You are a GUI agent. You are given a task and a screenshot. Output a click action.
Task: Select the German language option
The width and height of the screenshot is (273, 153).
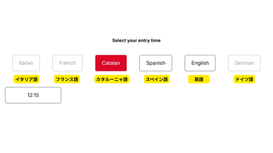coord(244,63)
